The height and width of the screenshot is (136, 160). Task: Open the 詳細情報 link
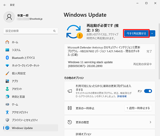tap(122, 96)
